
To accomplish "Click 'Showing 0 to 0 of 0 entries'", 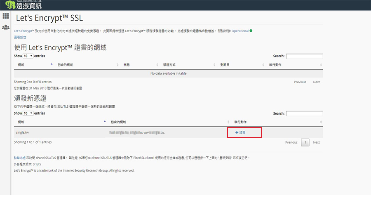I will 33,82.
